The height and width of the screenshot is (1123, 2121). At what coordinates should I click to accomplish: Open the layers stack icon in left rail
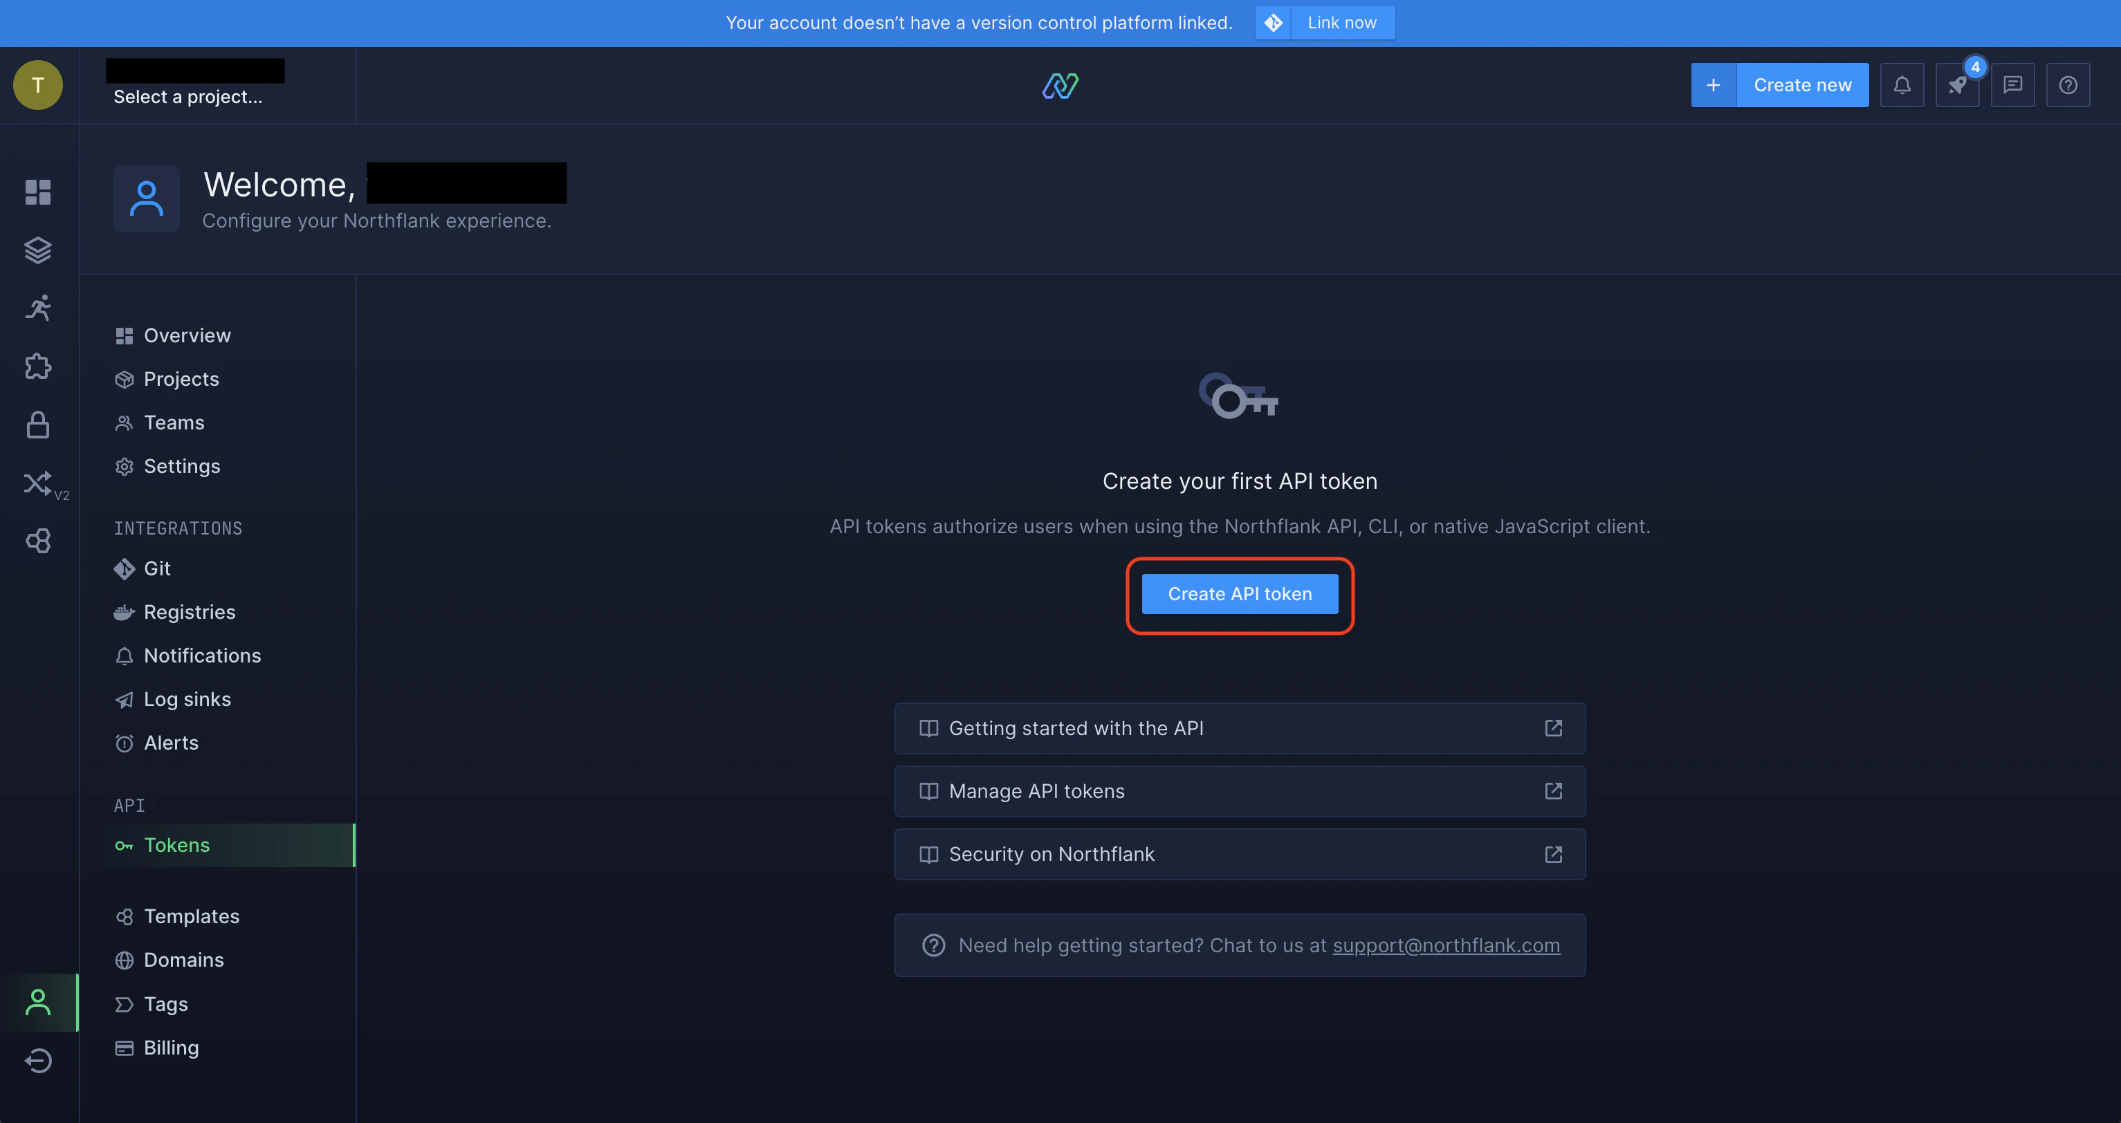(38, 250)
